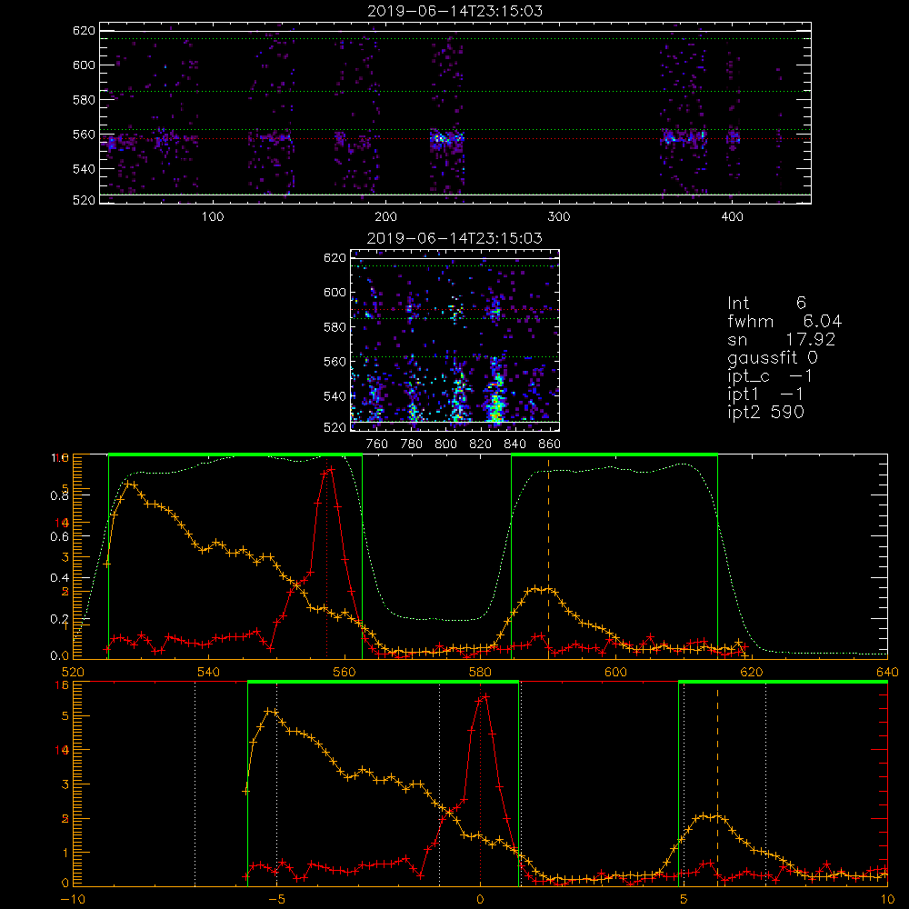Image resolution: width=909 pixels, height=909 pixels.
Task: Click the 580 x-axis label of the profile plot
Action: 480,672
